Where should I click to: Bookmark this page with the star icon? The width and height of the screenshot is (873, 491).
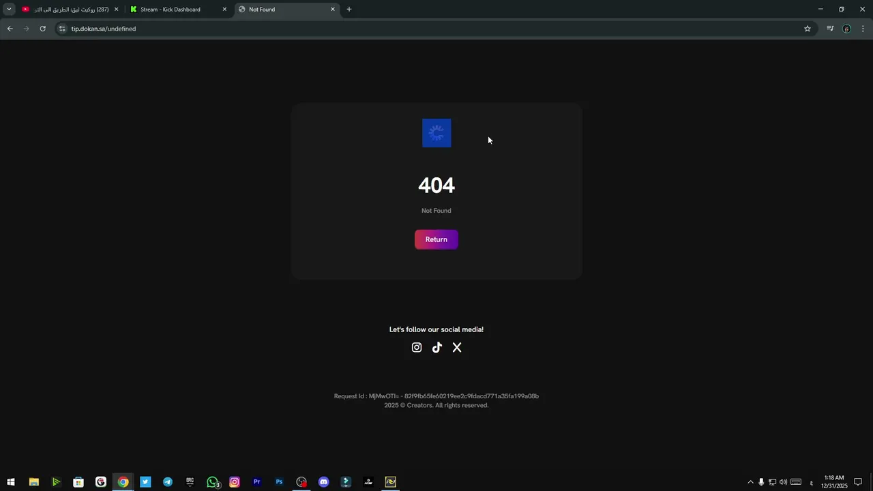tap(808, 29)
